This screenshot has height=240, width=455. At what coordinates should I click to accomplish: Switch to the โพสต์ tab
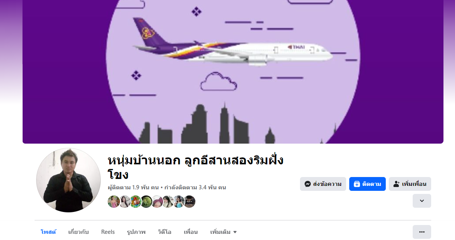[48, 232]
